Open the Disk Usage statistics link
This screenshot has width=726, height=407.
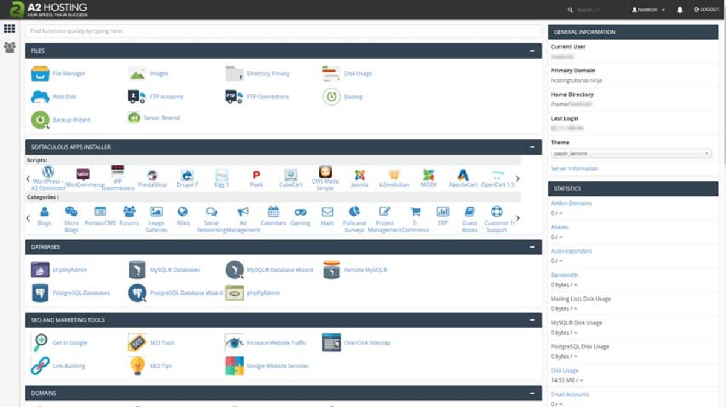pyautogui.click(x=564, y=370)
